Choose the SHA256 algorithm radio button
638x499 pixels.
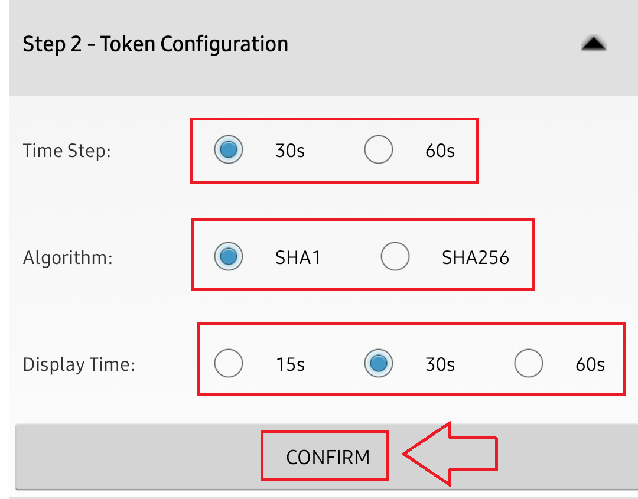click(x=395, y=257)
